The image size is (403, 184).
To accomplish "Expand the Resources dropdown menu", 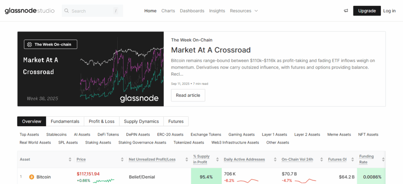I will tap(244, 11).
